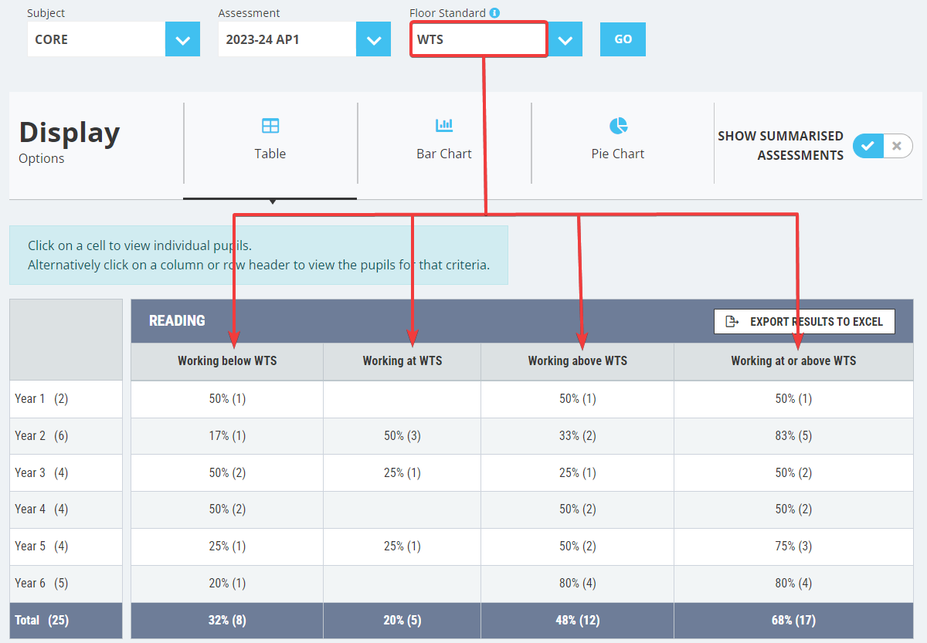Switch to the Pie Chart display icon

[617, 123]
